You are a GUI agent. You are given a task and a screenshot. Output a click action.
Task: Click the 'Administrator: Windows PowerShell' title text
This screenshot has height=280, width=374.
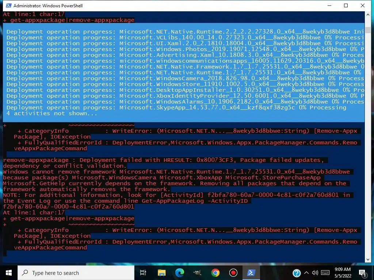pos(48,5)
